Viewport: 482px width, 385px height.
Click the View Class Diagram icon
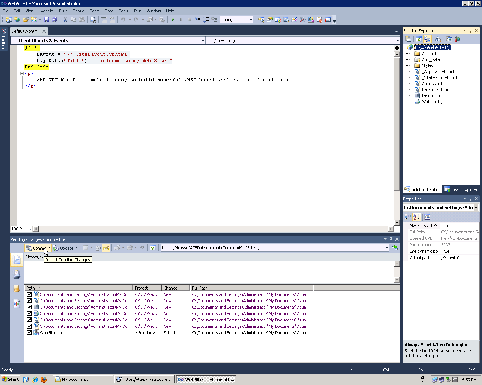point(438,39)
